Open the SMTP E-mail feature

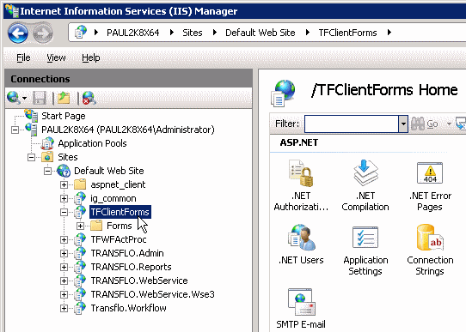tap(301, 308)
